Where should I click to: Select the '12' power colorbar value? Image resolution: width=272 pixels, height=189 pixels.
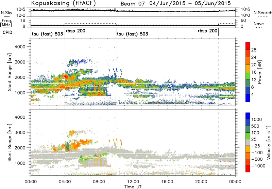coord(254,80)
